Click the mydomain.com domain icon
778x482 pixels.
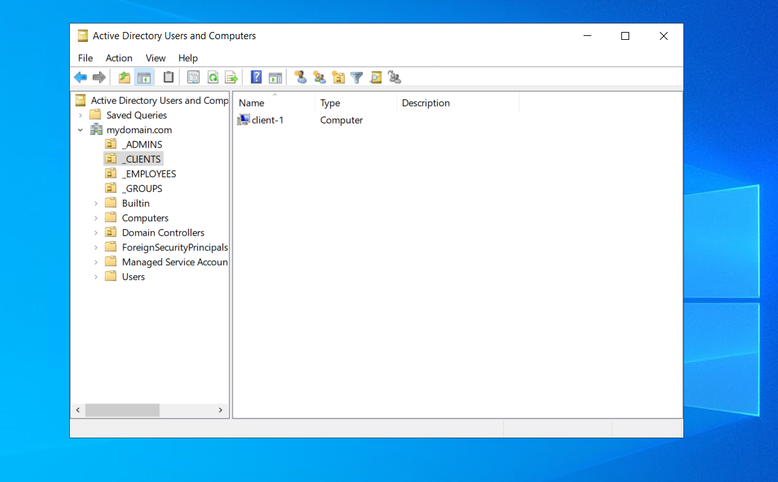[96, 129]
